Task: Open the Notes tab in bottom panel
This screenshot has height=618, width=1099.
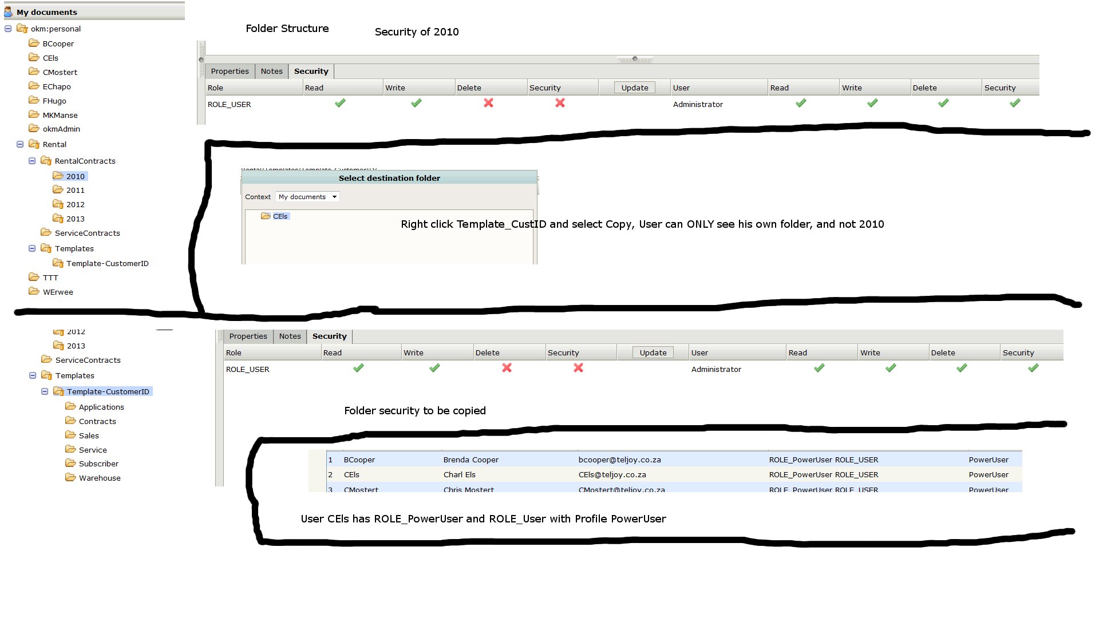Action: [x=290, y=336]
